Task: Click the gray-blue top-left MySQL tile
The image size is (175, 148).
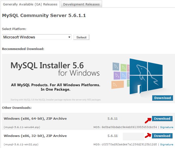Action: click(116, 67)
